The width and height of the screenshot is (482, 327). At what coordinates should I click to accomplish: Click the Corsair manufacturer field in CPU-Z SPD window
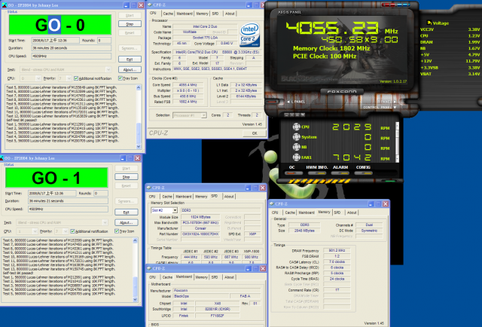click(200, 228)
